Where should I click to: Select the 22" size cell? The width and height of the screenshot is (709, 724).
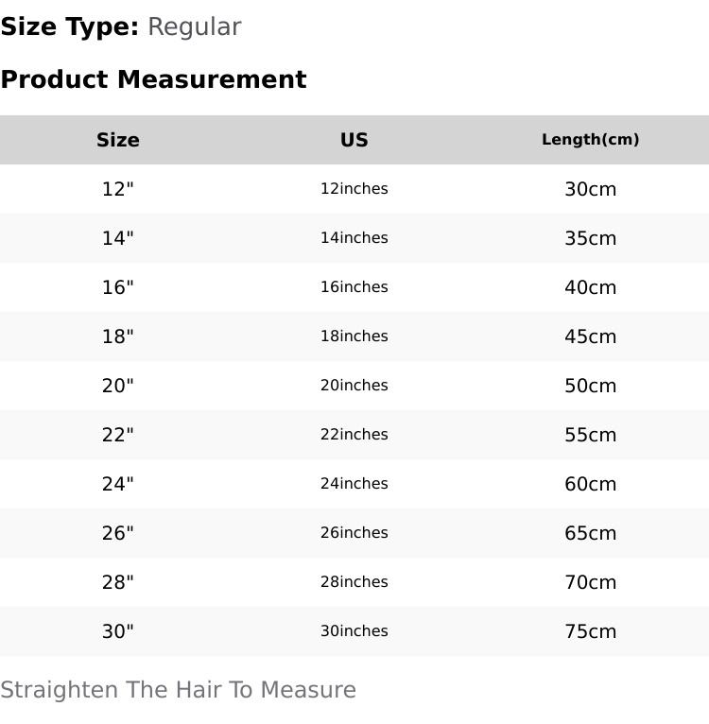(x=118, y=435)
